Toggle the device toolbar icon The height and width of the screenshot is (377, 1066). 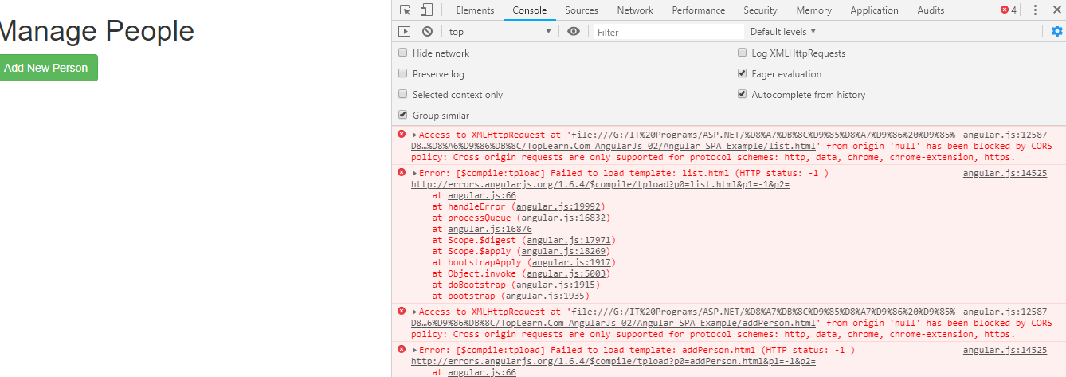(x=426, y=10)
